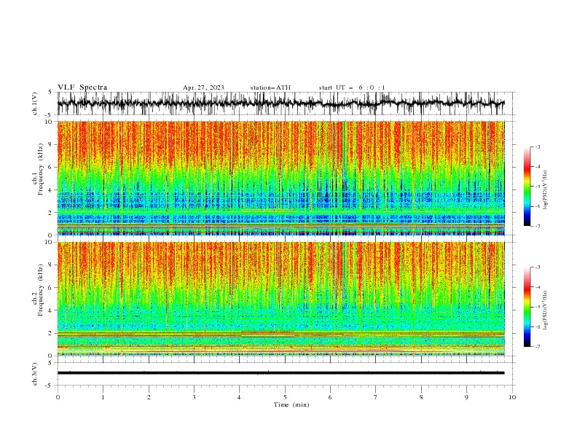This screenshot has width=577, height=446.
Task: Click the "ch.3(V)" axis label
Action: click(x=35, y=374)
